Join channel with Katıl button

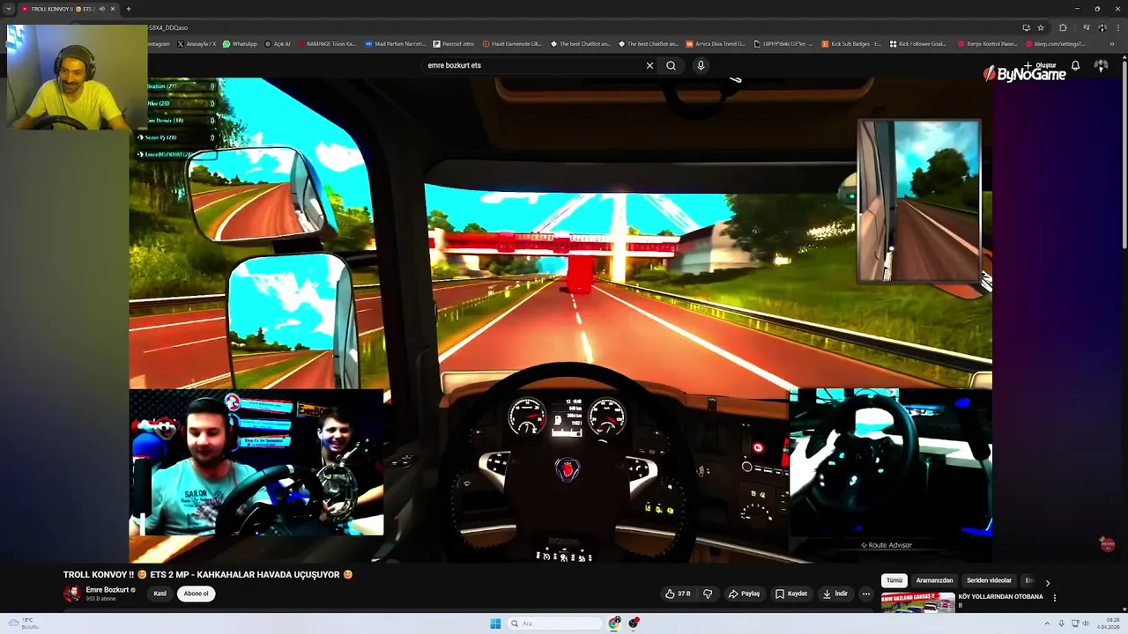pos(160,593)
